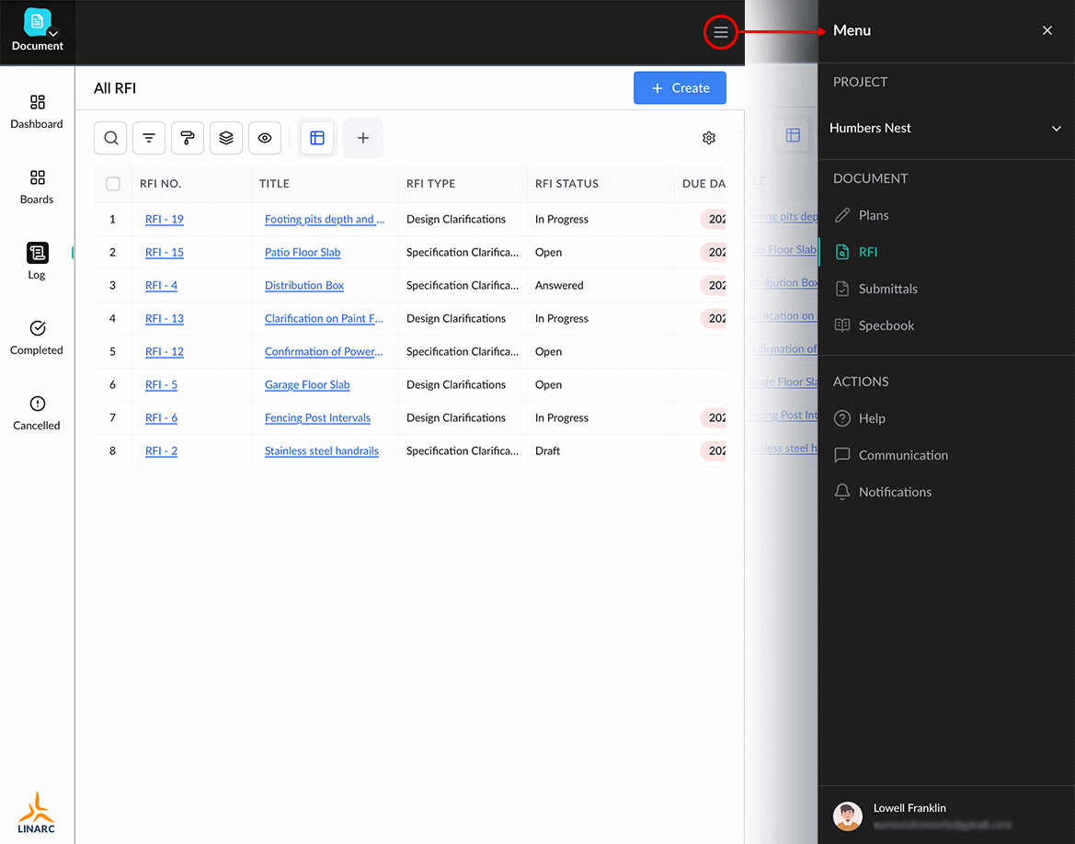Click the Linarc logo
Viewport: 1075px width, 844px height.
click(37, 813)
